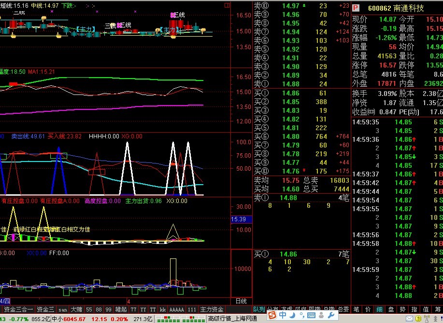Select the 88 indicator tab
This screenshot has height=323, width=443.
(x=99, y=310)
